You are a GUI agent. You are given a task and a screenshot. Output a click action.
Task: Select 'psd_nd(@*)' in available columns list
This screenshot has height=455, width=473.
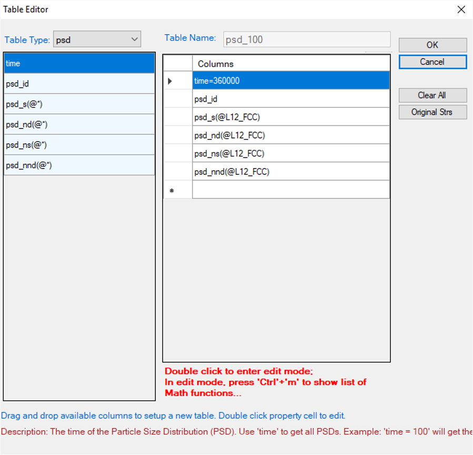pos(79,124)
